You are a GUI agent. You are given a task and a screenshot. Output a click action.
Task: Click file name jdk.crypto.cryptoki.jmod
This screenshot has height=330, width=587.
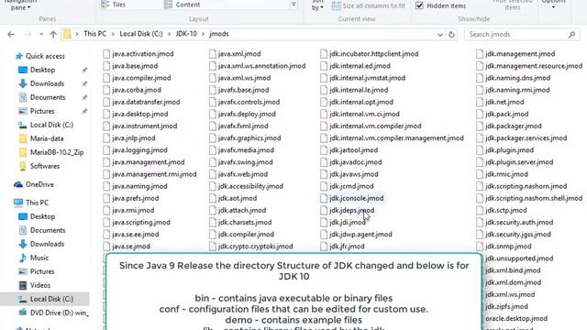point(255,247)
